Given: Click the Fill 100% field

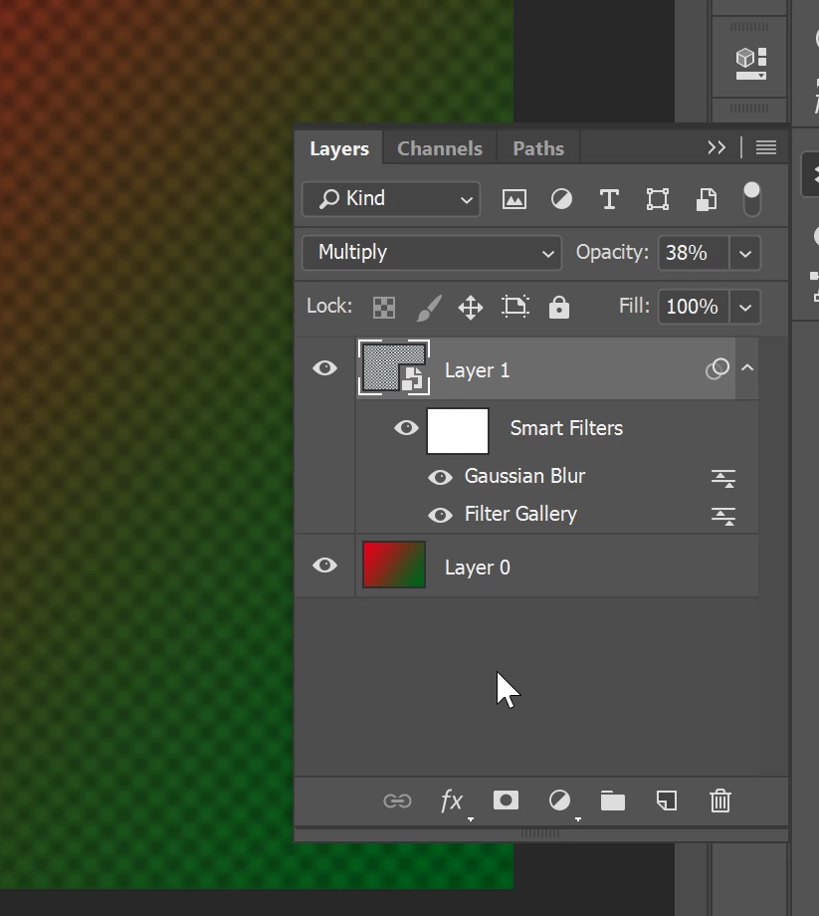Looking at the screenshot, I should [694, 307].
